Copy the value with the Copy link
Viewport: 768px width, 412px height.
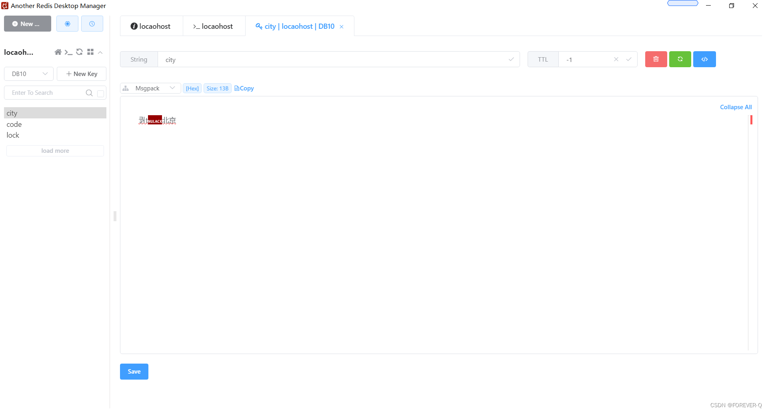(x=244, y=88)
